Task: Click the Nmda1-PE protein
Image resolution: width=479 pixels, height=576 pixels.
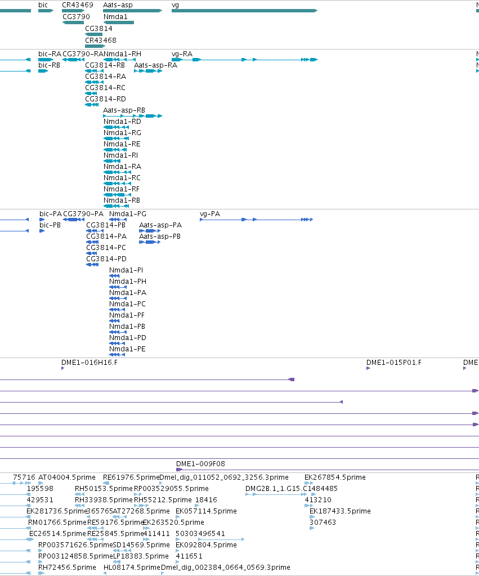Action: (117, 355)
